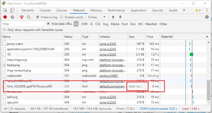Filter requests by Img
The height and width of the screenshot is (113, 212).
[105, 24]
